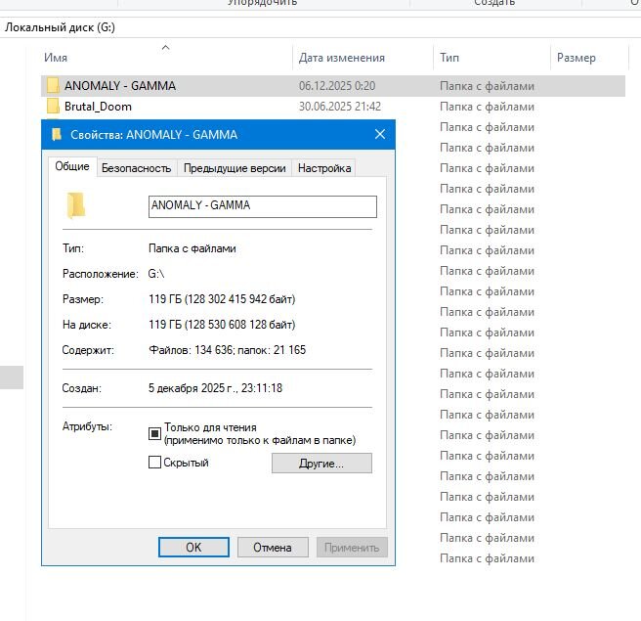Open the Настройка tab
641x621 pixels.
click(324, 168)
